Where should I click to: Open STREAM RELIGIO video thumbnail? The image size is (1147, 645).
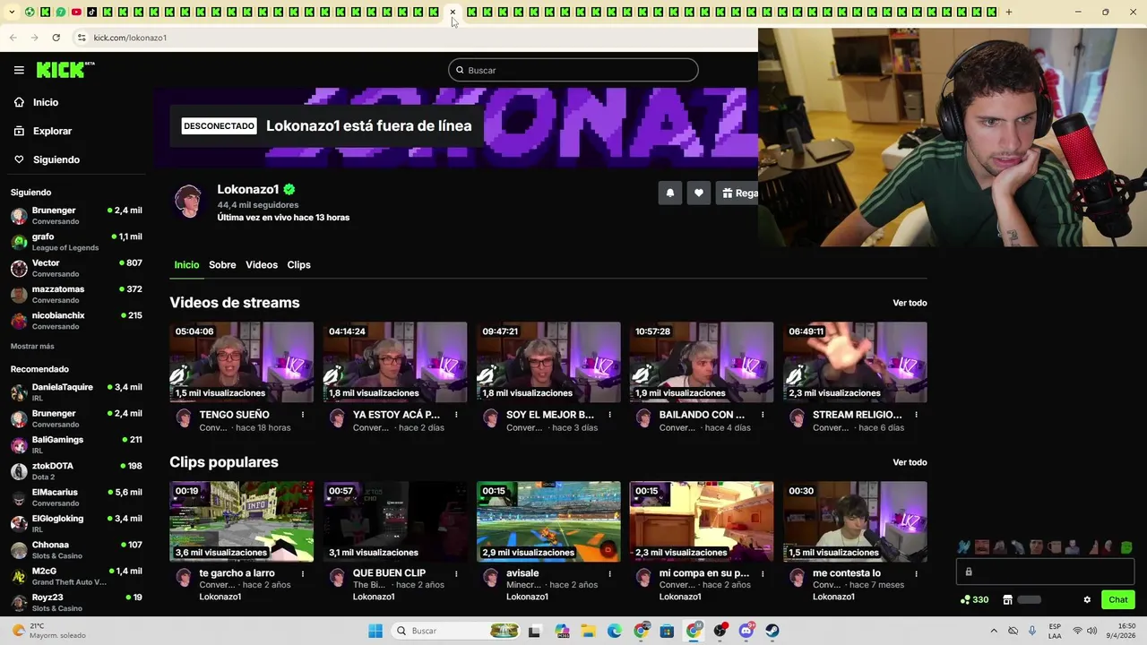click(x=855, y=362)
